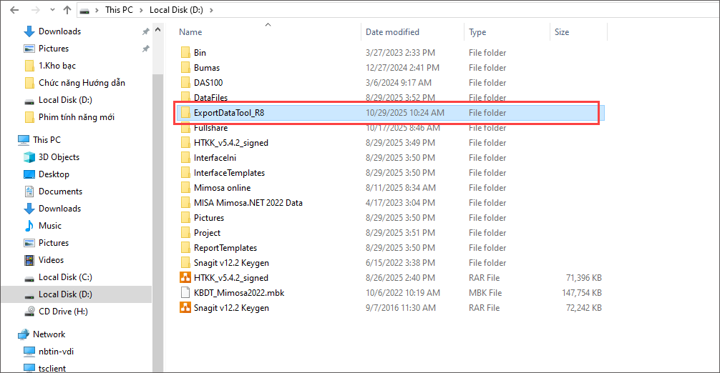Screen dimensions: 720x373
Task: Sort files by the Name column header
Action: 190,32
